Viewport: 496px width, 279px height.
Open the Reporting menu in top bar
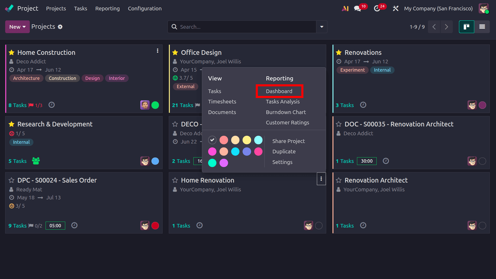pos(107,9)
